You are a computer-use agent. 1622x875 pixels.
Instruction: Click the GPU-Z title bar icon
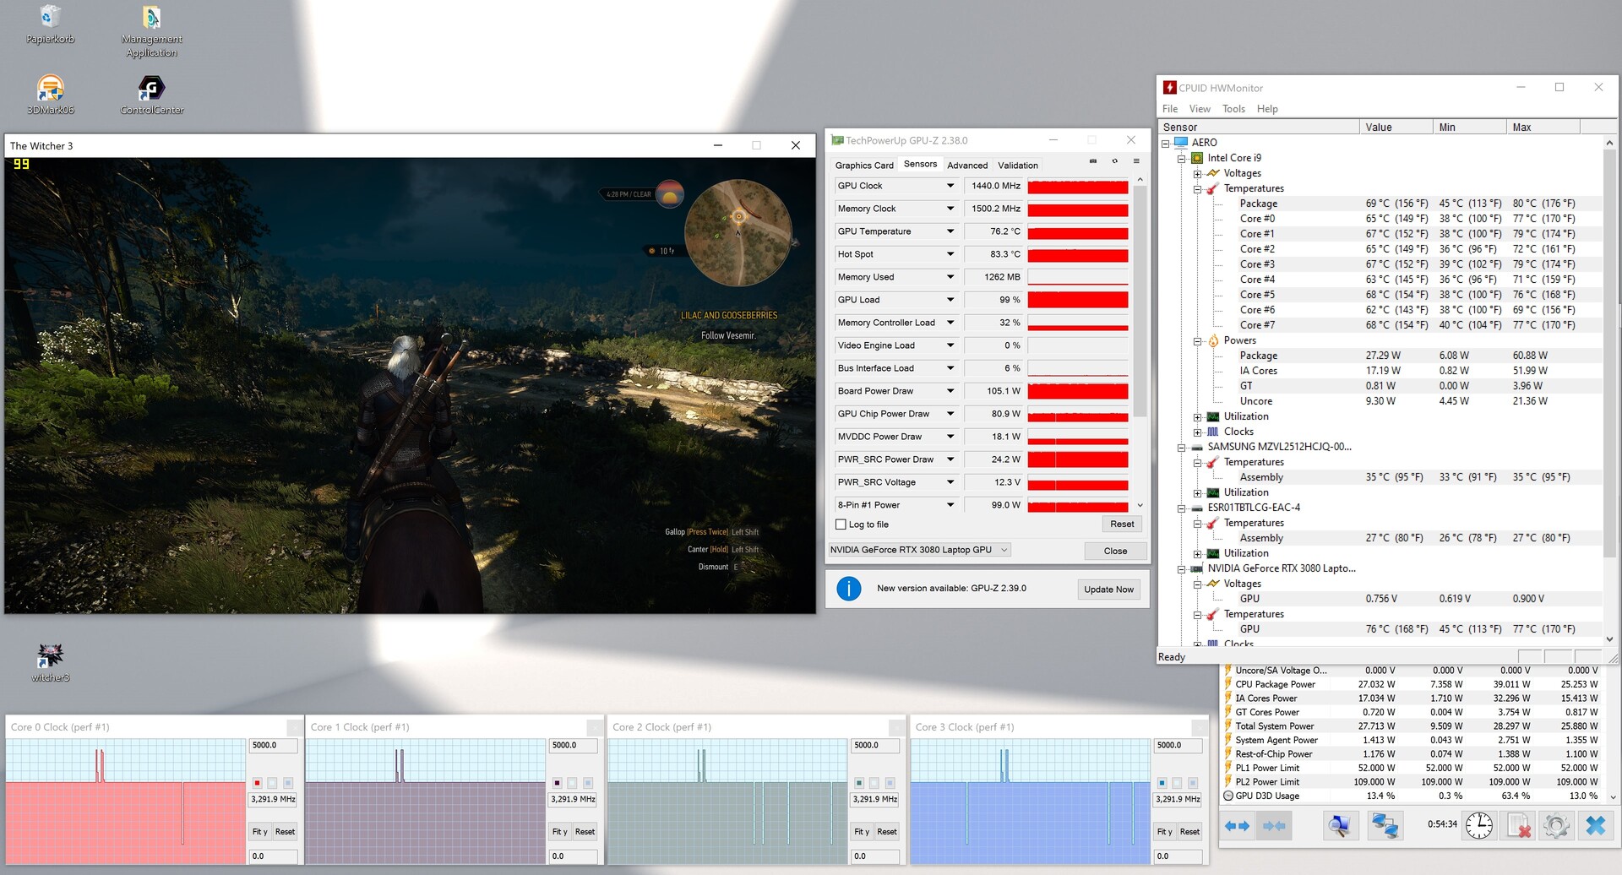837,140
